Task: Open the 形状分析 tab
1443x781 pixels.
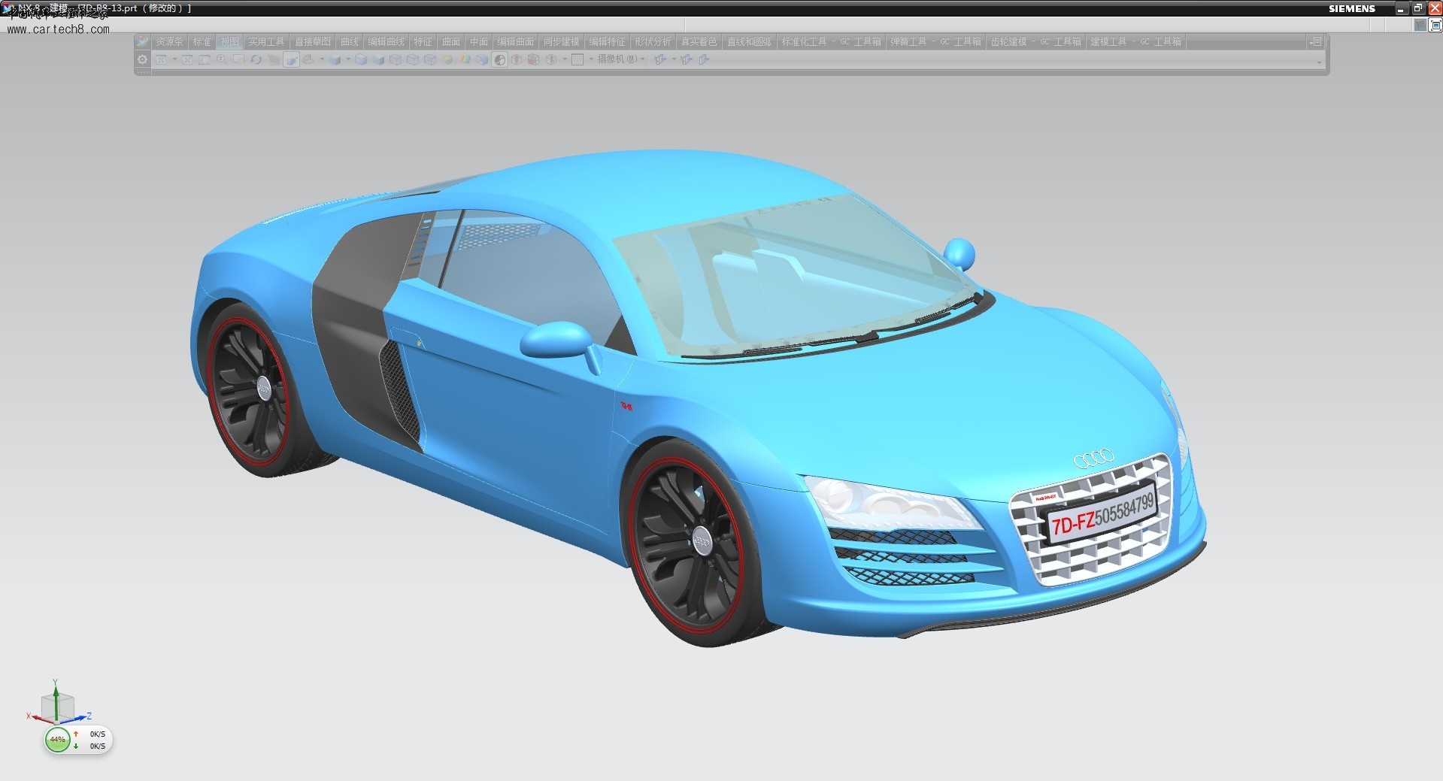Action: point(653,41)
